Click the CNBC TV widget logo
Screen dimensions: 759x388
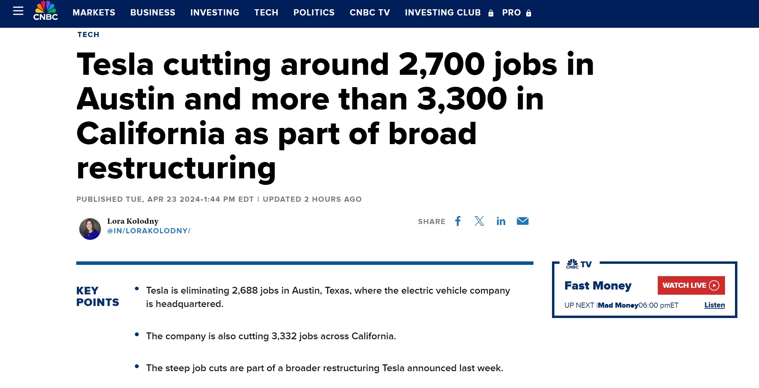tap(579, 264)
